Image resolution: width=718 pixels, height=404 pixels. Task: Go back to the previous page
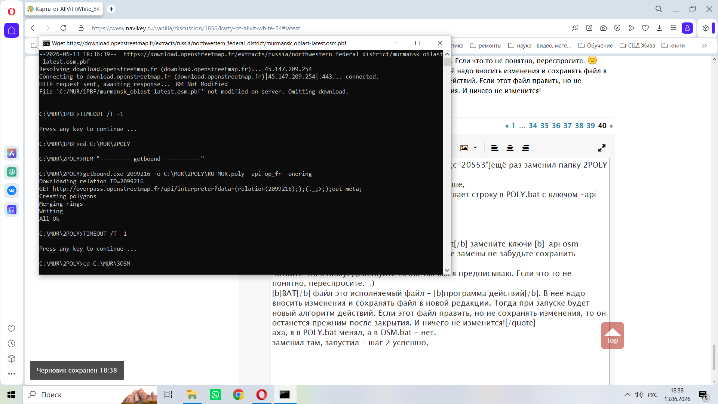click(x=33, y=28)
